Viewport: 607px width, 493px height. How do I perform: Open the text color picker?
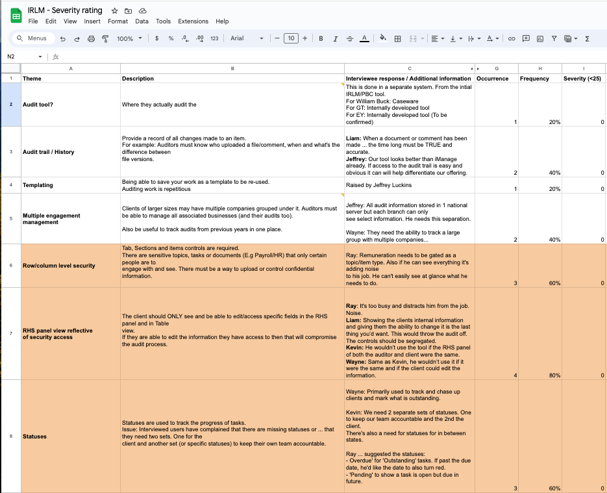(x=364, y=38)
